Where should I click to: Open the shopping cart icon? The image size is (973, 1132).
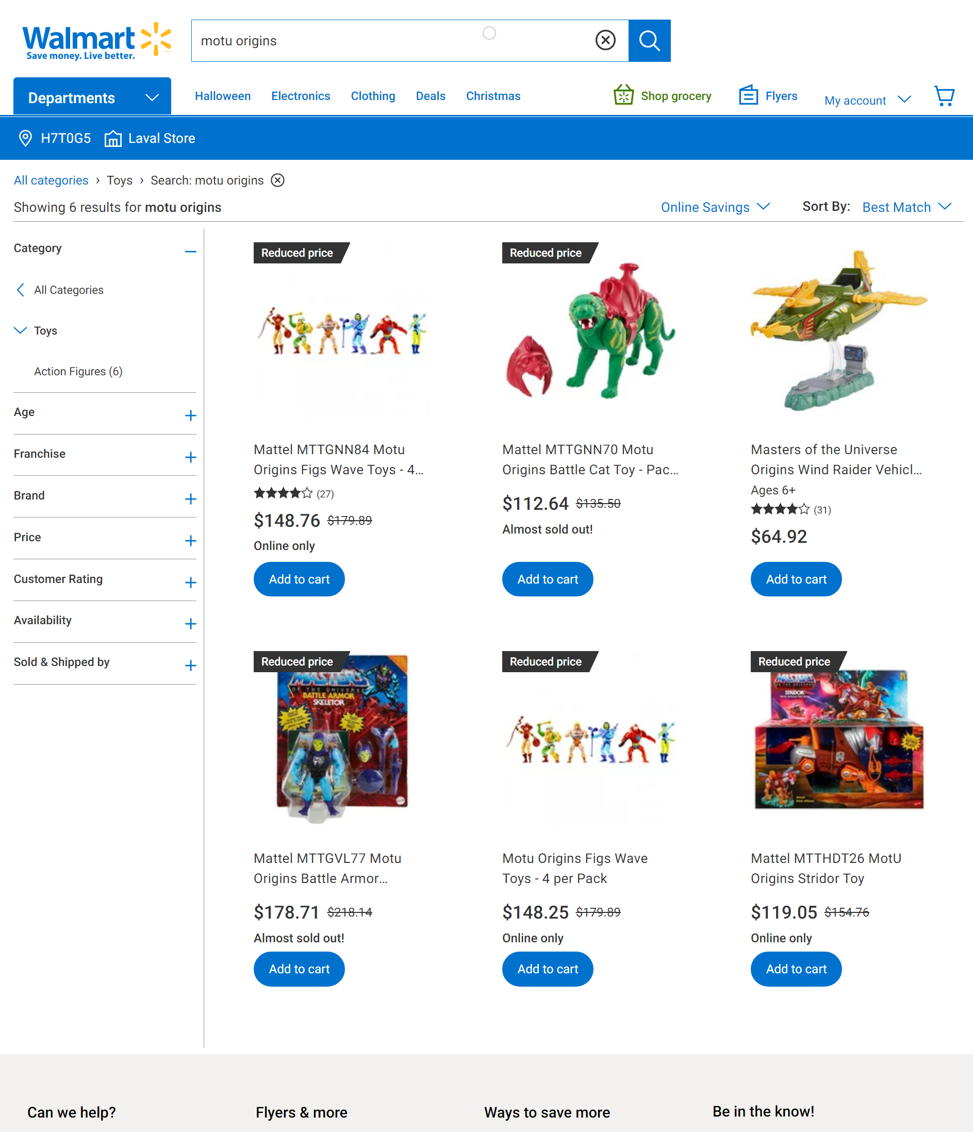pos(944,96)
